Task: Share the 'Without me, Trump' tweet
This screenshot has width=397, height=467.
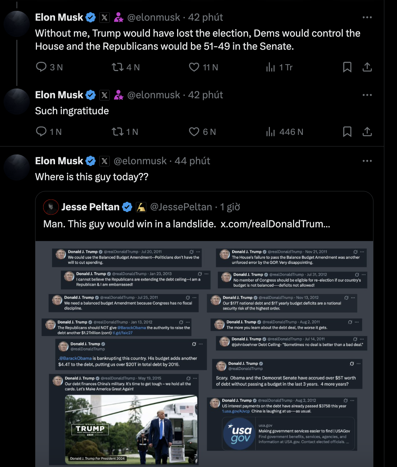Action: pos(367,67)
